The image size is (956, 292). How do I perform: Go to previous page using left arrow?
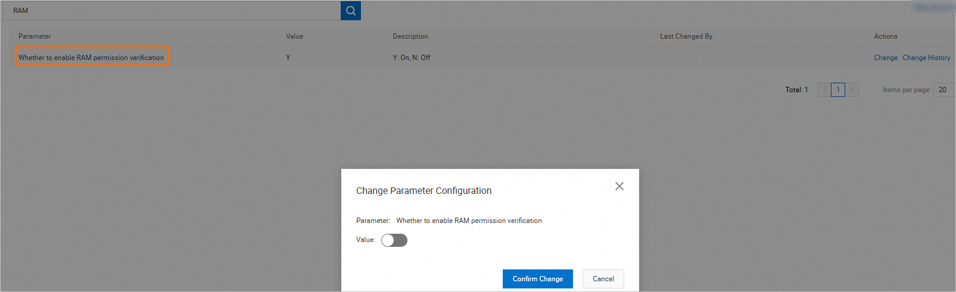824,90
